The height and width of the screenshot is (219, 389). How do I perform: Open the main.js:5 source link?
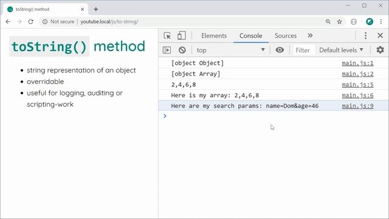[x=357, y=85]
